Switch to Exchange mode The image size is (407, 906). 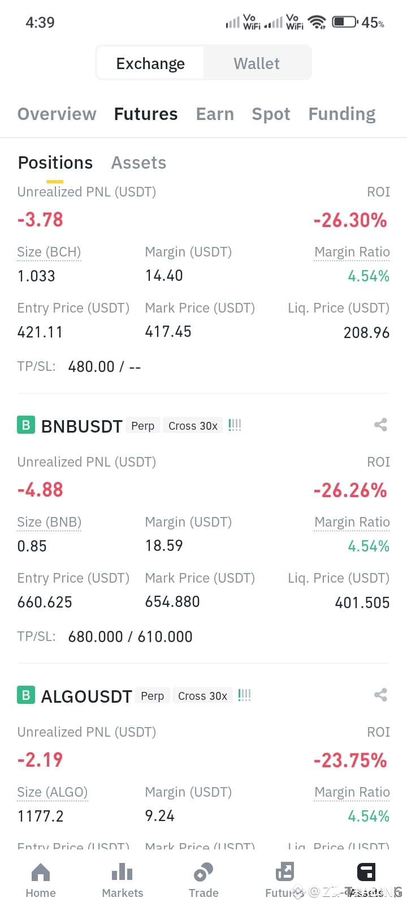coord(150,63)
